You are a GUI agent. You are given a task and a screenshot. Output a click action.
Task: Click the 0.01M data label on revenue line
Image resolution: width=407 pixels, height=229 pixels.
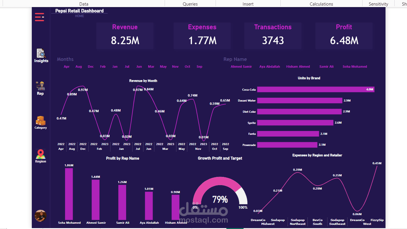coord(203,137)
